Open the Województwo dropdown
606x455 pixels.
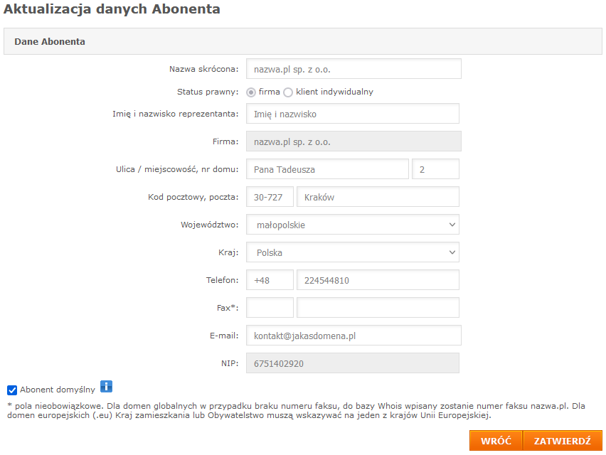pos(353,225)
